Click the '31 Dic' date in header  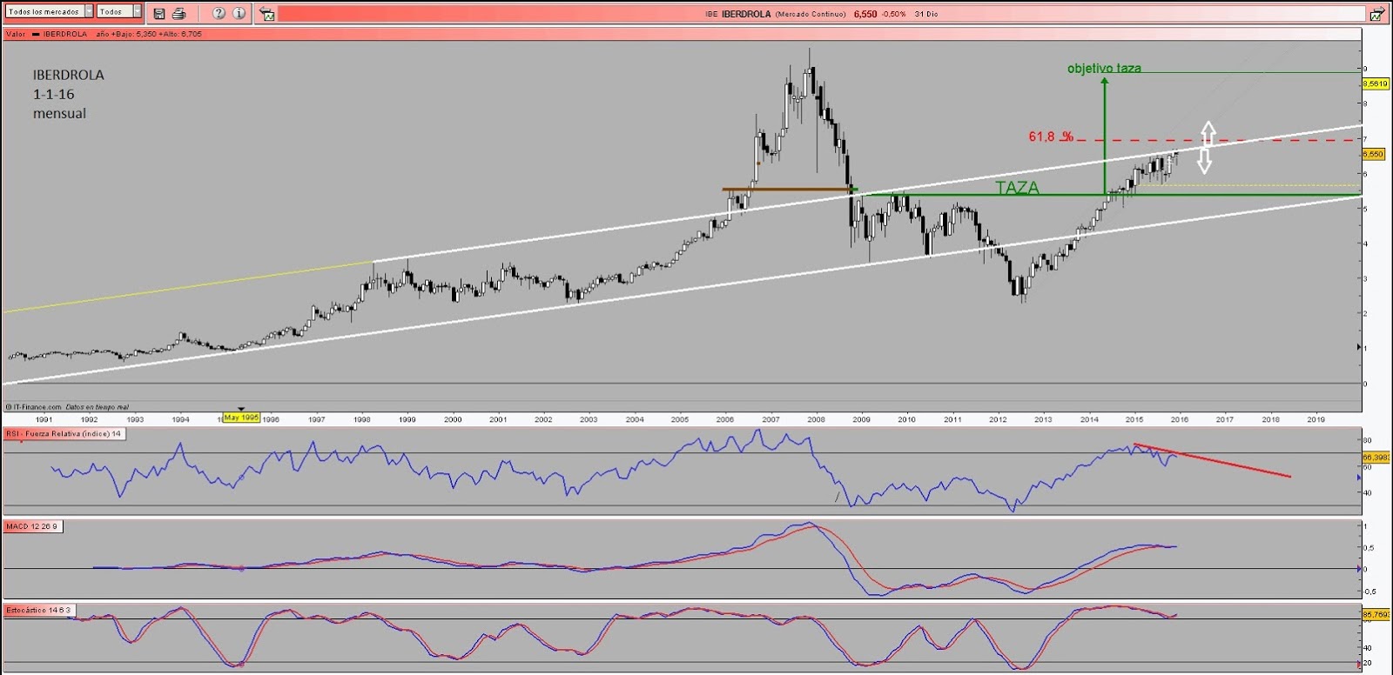926,14
